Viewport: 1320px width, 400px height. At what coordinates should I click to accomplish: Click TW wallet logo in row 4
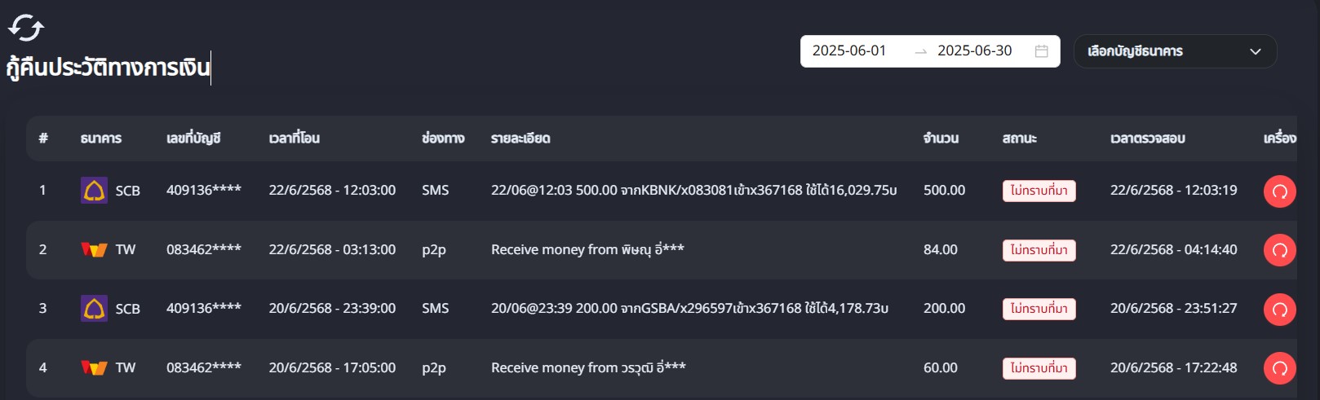point(94,368)
